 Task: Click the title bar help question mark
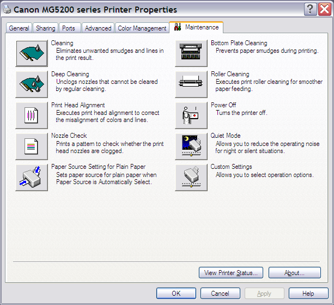click(x=311, y=9)
